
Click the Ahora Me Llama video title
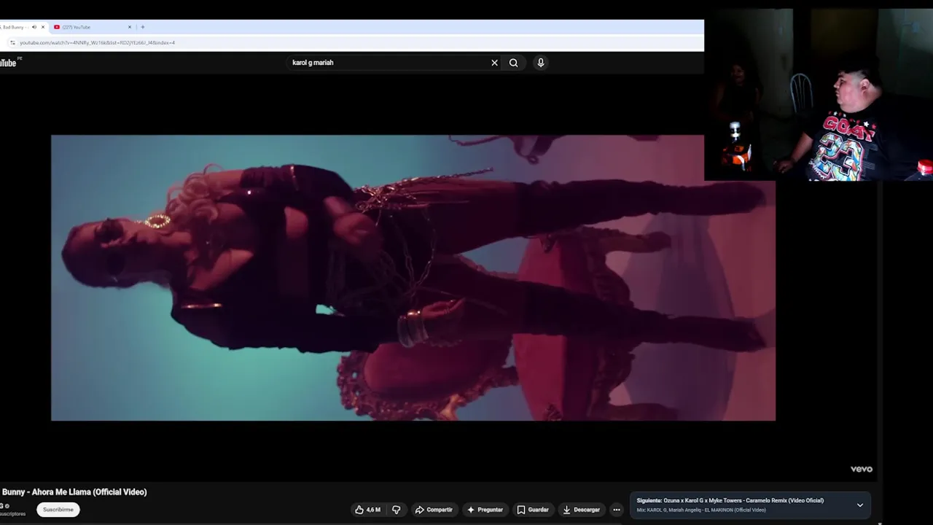pos(74,492)
